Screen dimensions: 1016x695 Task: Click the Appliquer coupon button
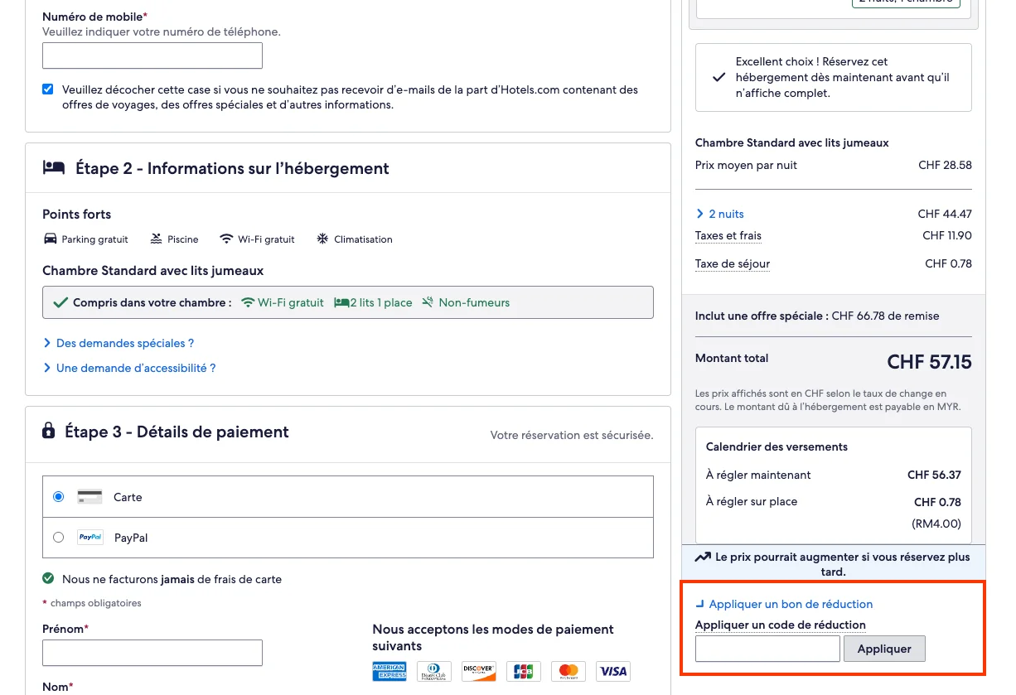884,649
